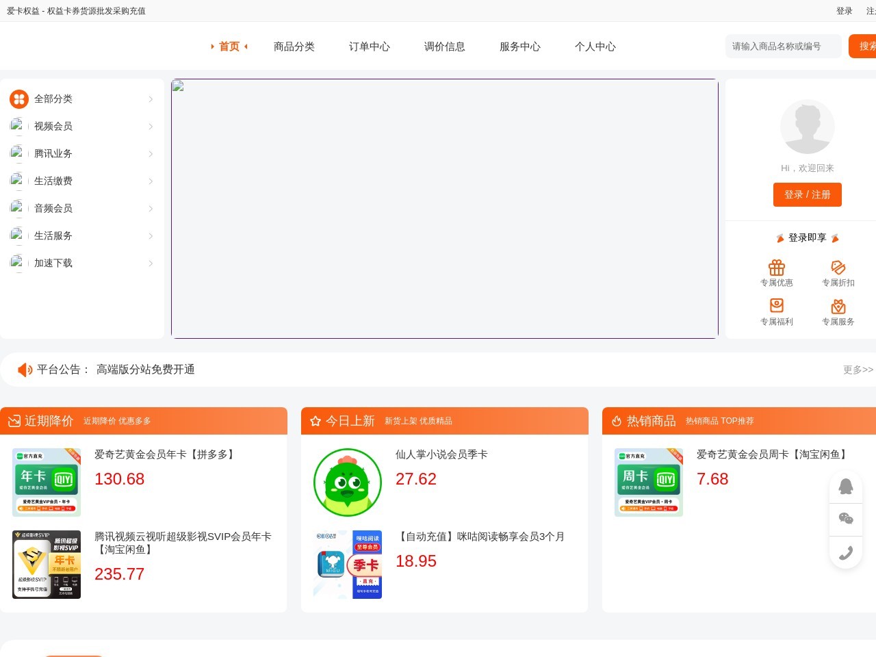Image resolution: width=876 pixels, height=657 pixels.
Task: Click the 专属优惠 gift icon
Action: pyautogui.click(x=777, y=267)
